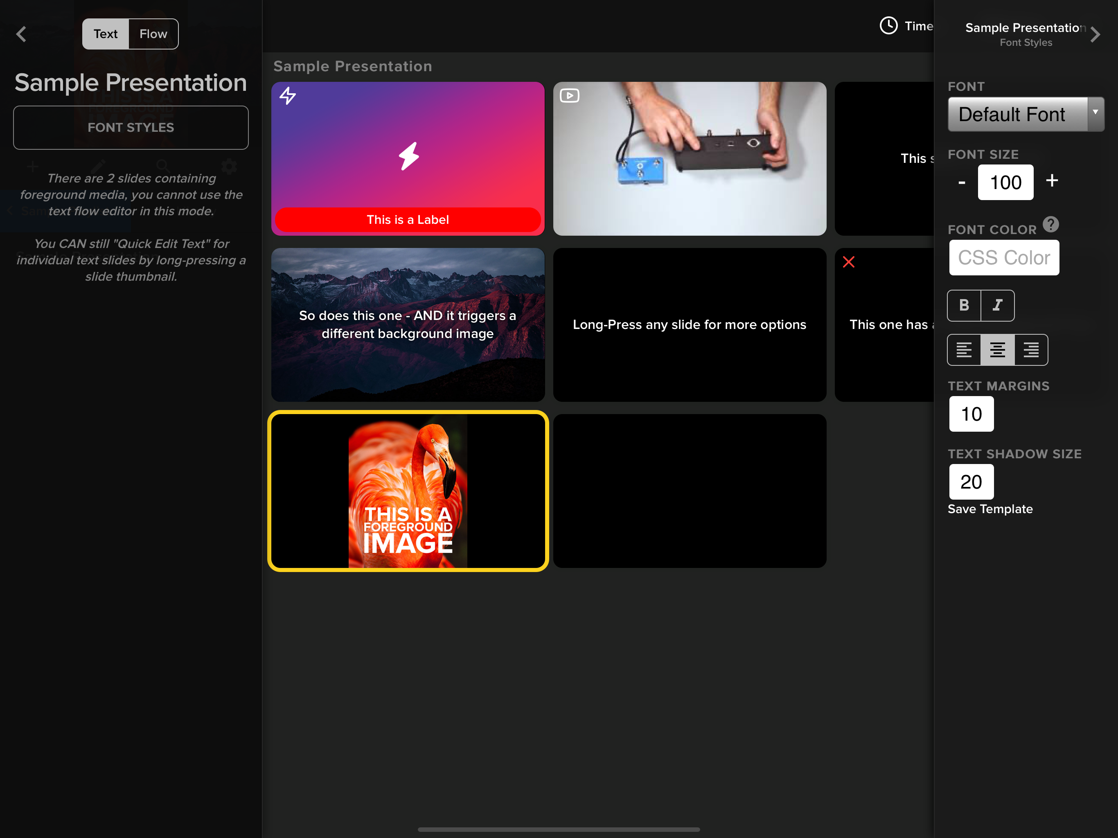Viewport: 1118px width, 838px height.
Task: Select the mountain background slide
Action: tap(407, 324)
